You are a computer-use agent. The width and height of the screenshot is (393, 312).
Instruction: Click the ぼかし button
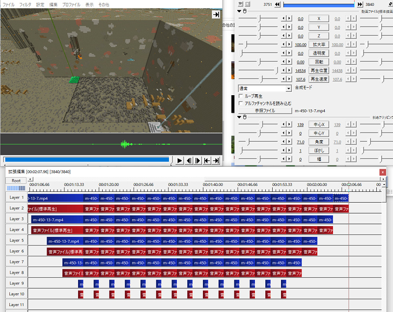tap(319, 151)
